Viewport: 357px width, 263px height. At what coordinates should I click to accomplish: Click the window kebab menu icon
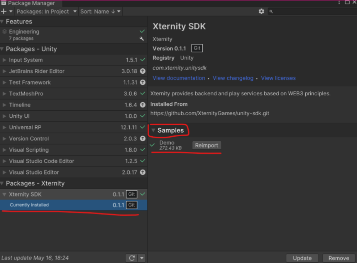[x=339, y=2]
